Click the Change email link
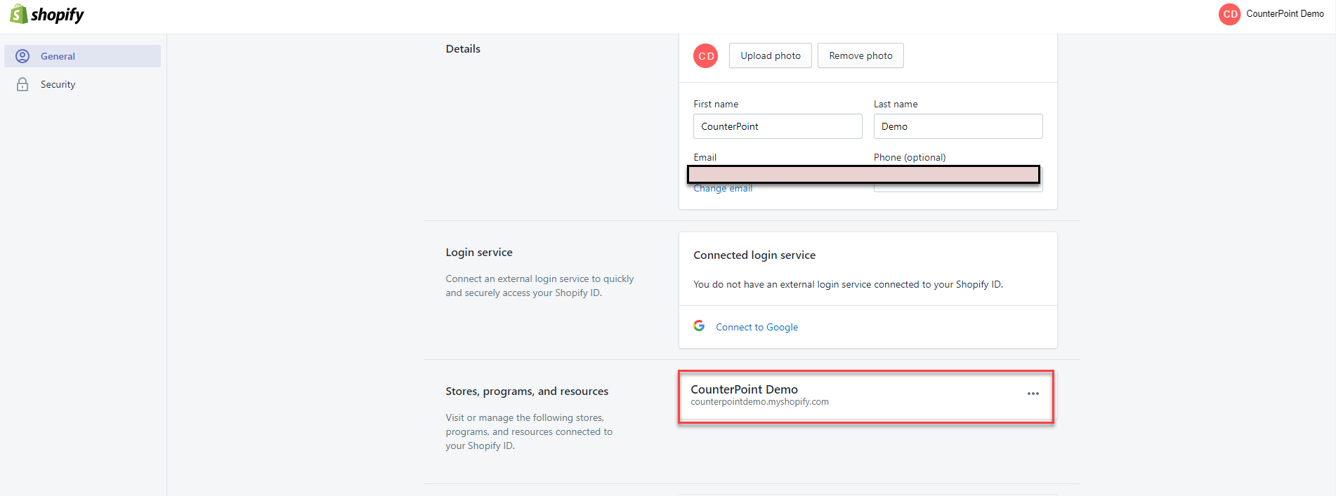The width and height of the screenshot is (1336, 496). point(723,189)
